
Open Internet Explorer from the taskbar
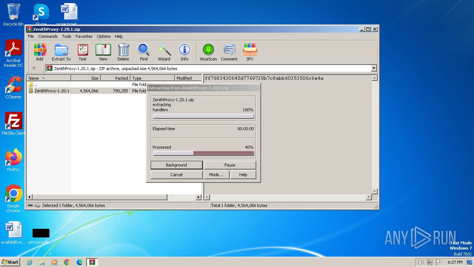coord(29,262)
